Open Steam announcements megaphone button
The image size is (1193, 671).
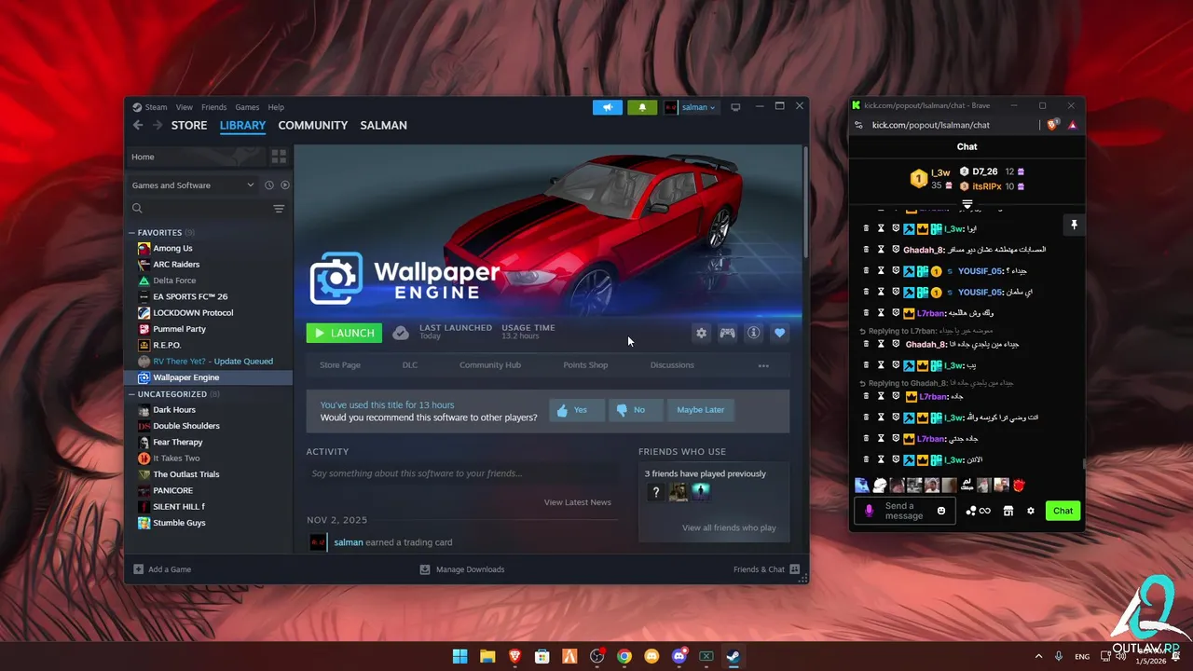[x=608, y=107]
